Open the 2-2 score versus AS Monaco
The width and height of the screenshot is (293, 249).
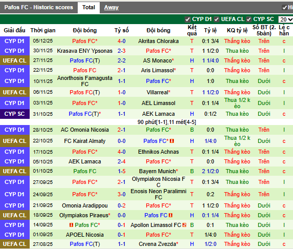[122, 60]
